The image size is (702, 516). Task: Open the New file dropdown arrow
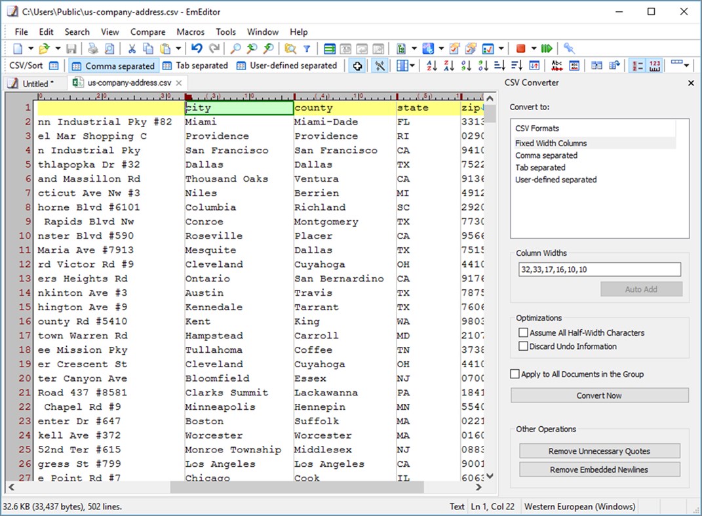pyautogui.click(x=29, y=49)
